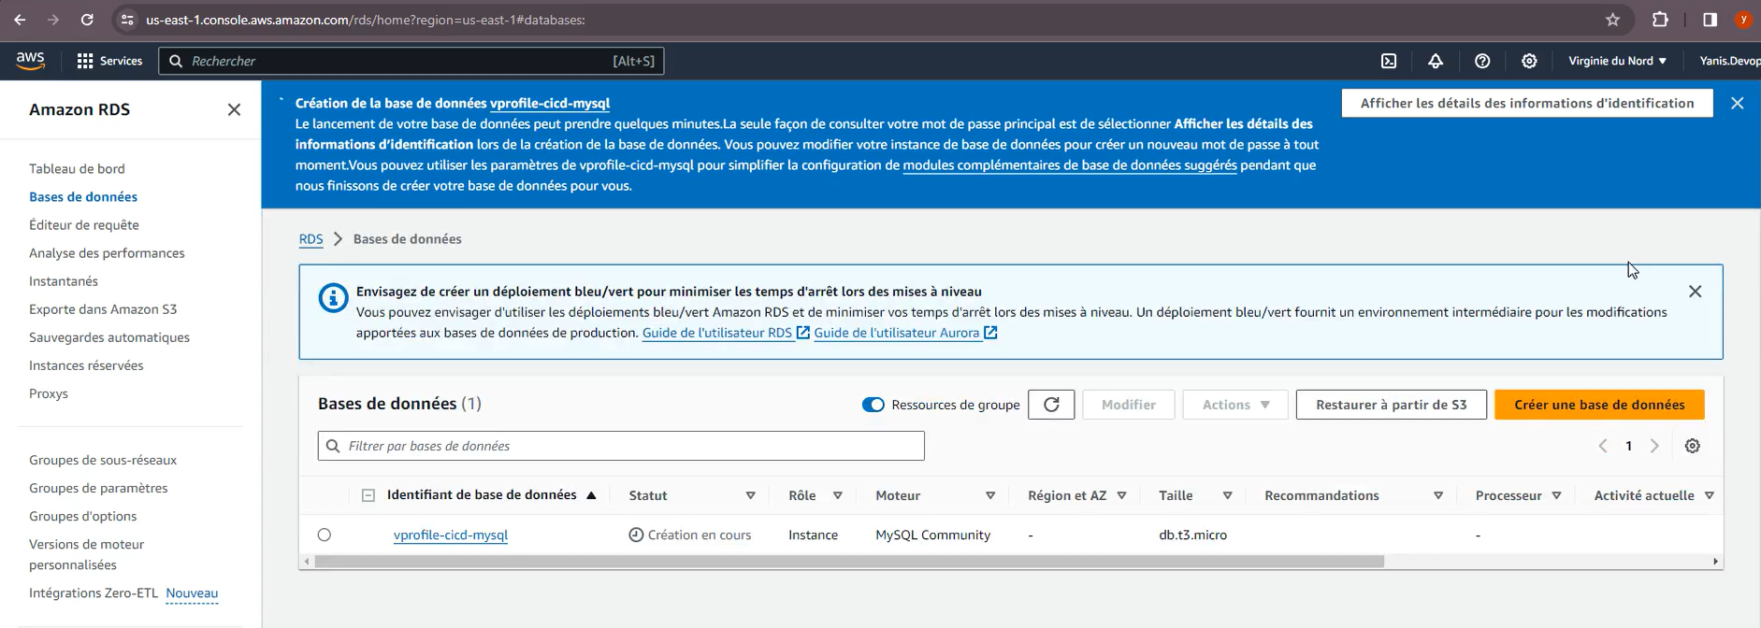1761x628 pixels.
Task: Click the horizontal table scrollbar
Action: [849, 562]
